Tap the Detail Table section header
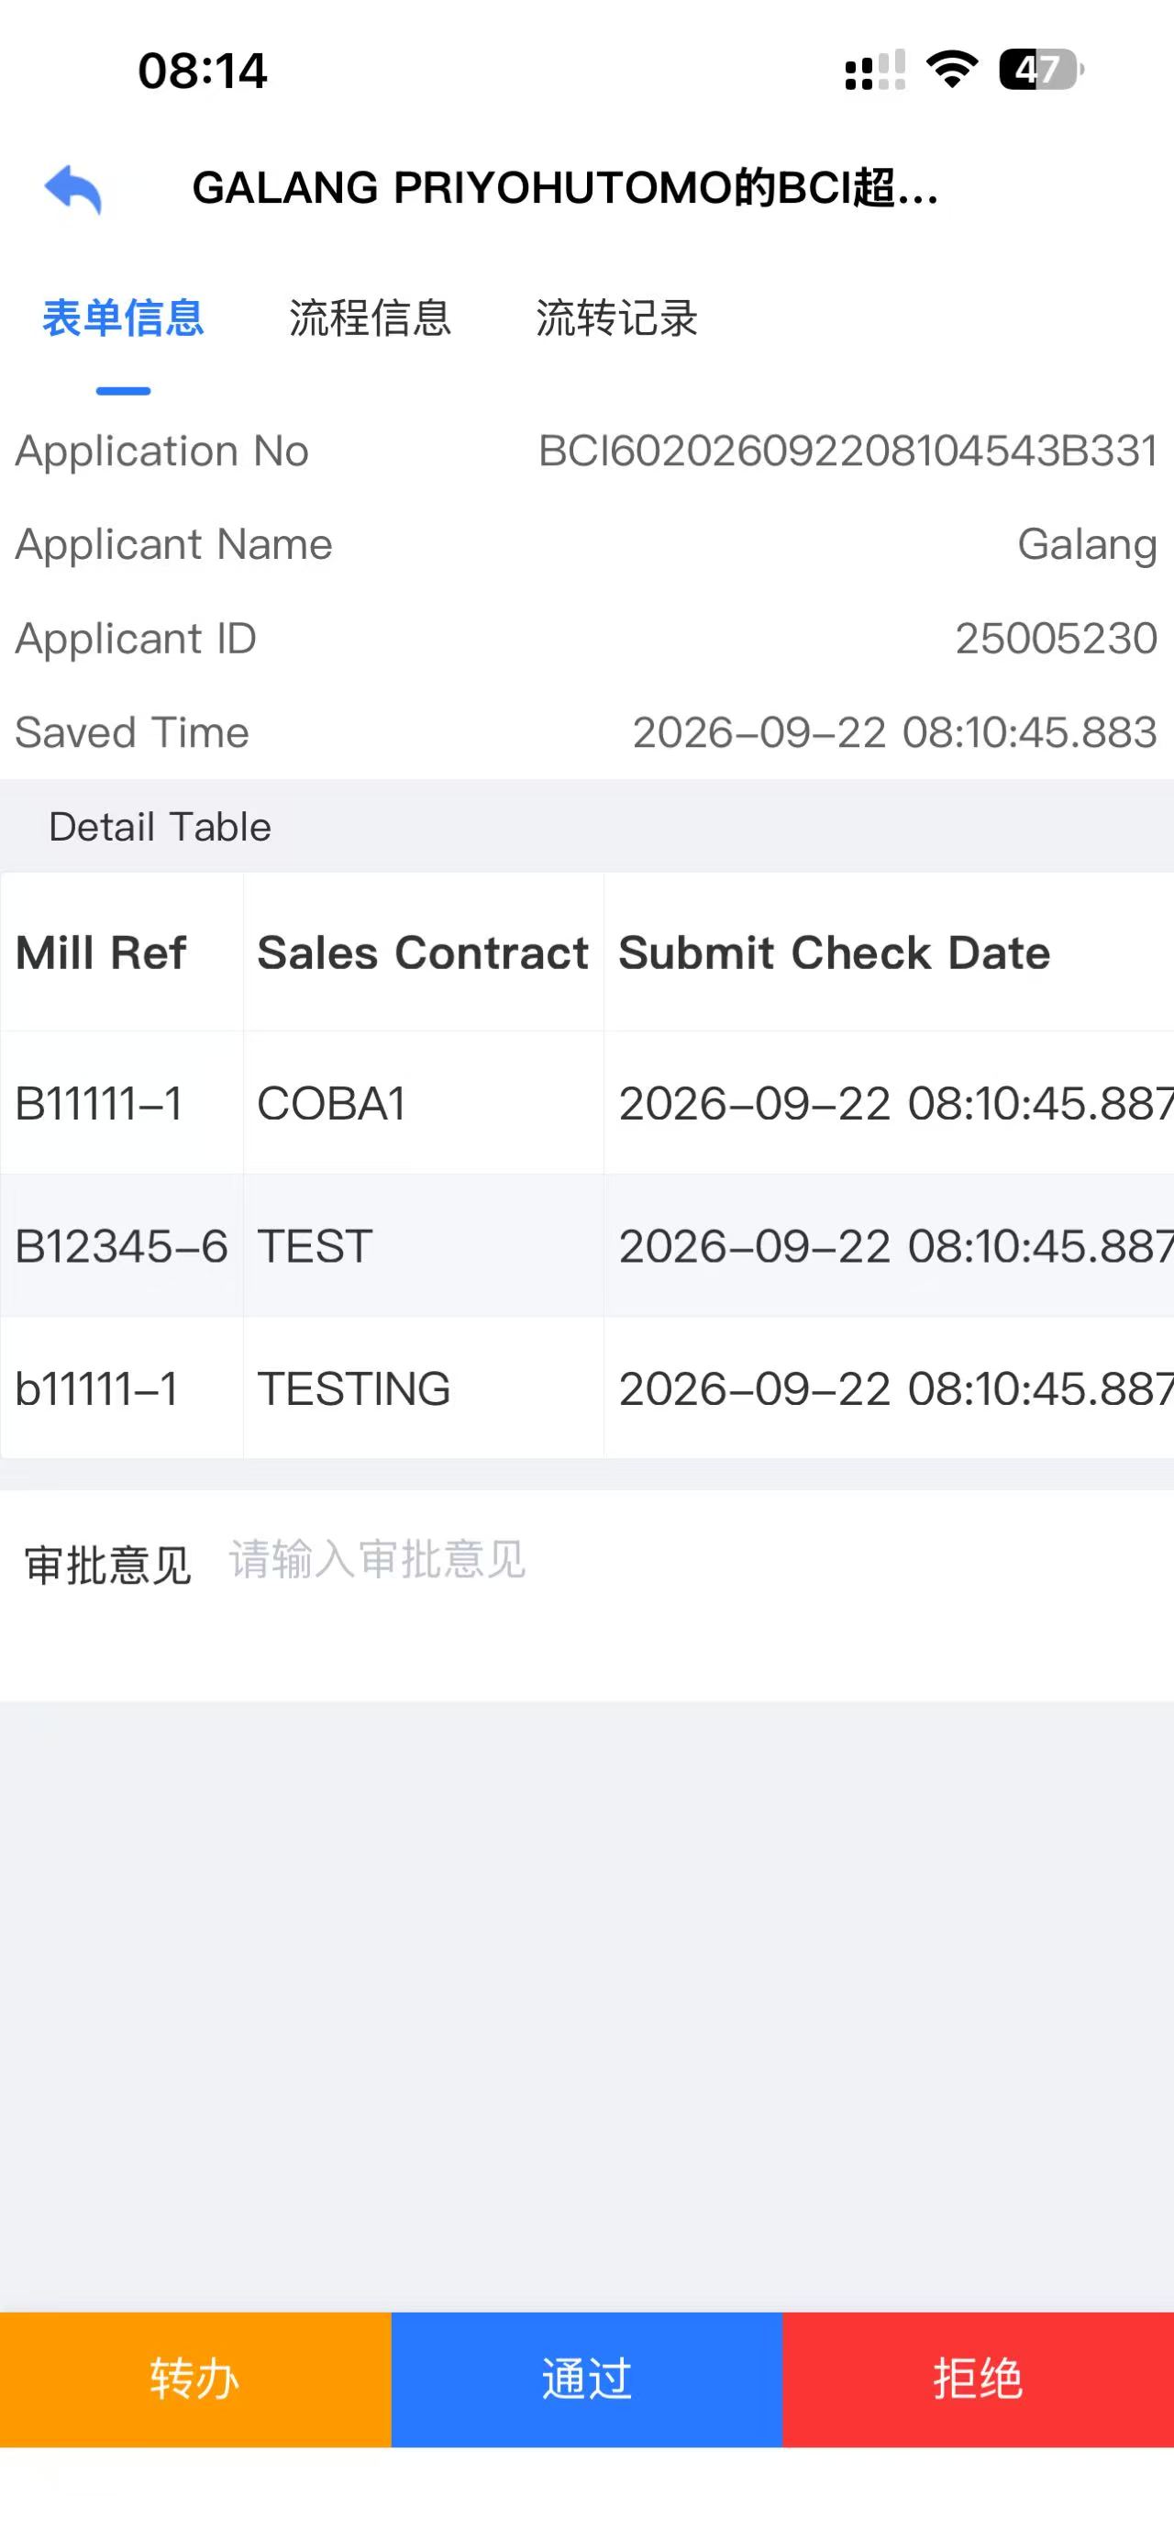The image size is (1174, 2541). tap(160, 827)
